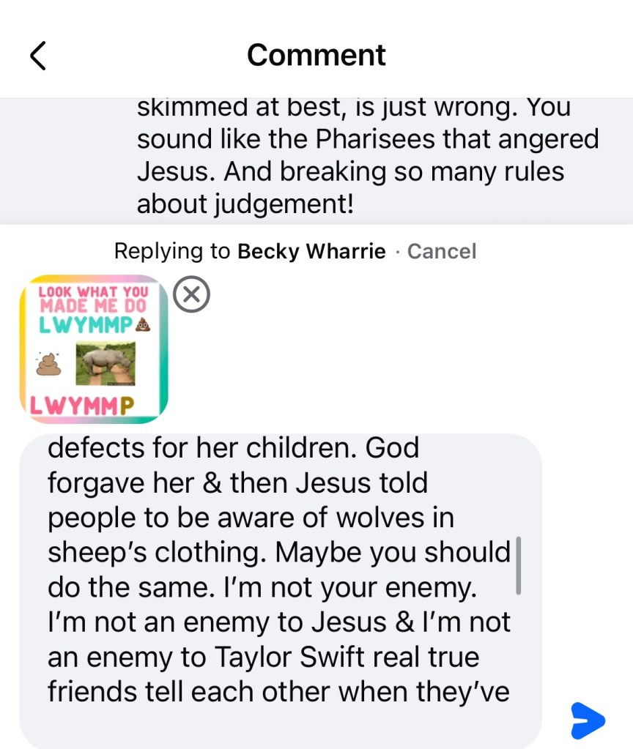Screen dimensions: 633x749
Task: Tap the "Comment" page title
Action: click(316, 56)
